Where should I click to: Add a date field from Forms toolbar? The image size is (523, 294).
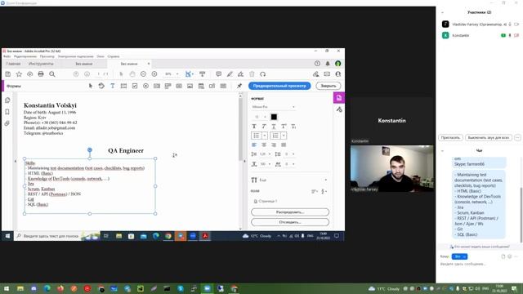[201, 86]
